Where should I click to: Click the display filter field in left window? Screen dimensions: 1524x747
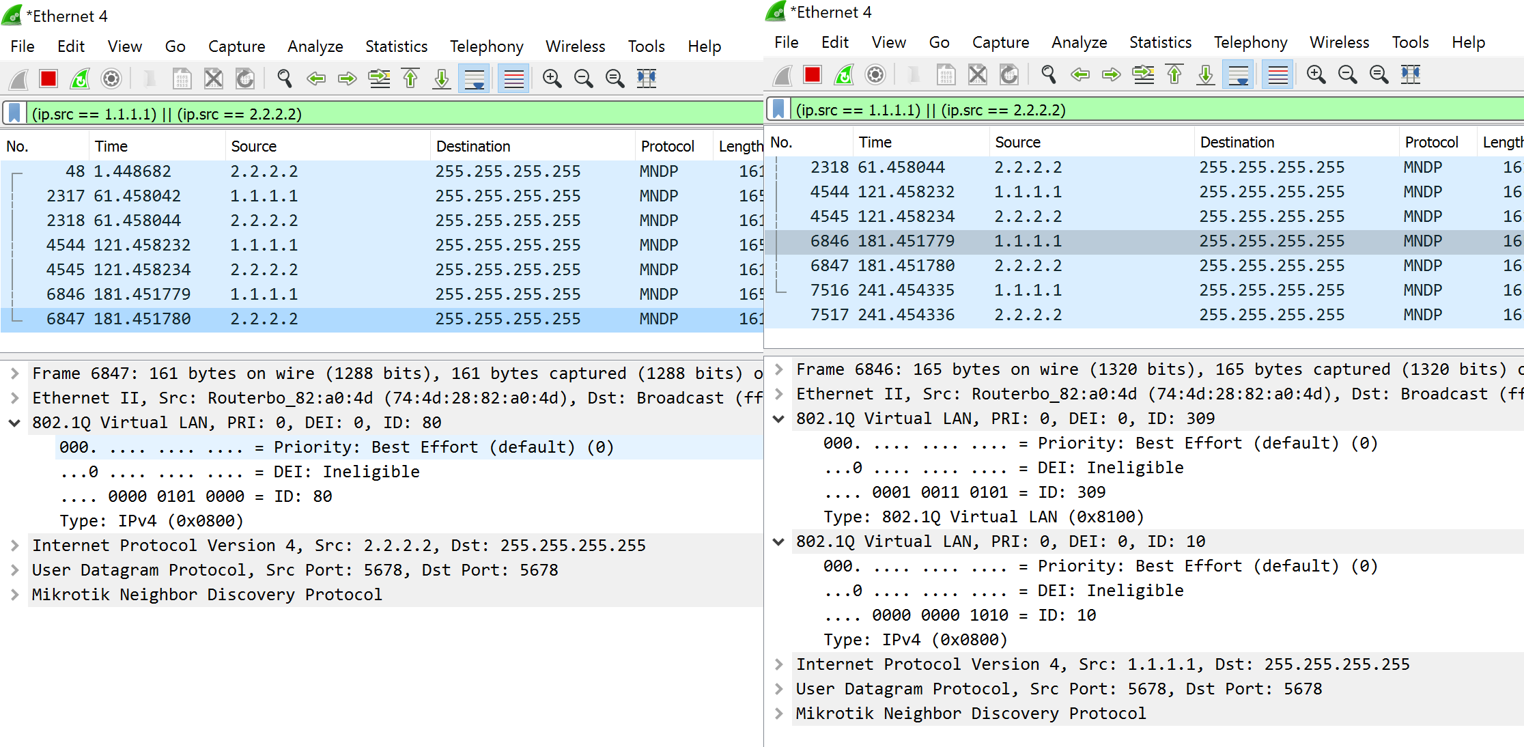tap(395, 113)
